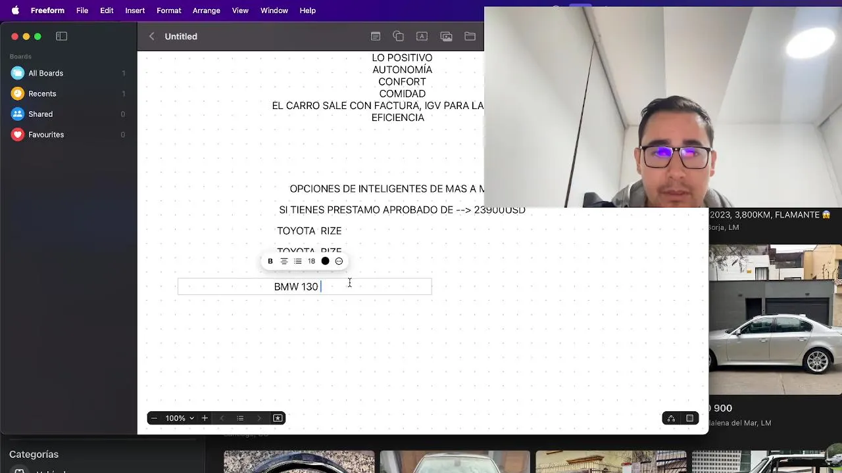Select Recents in sidebar
This screenshot has width=842, height=473.
[68, 94]
